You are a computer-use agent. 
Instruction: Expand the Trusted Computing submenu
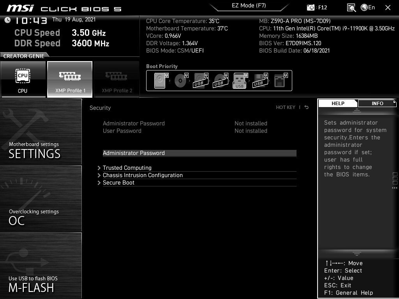(199, 168)
